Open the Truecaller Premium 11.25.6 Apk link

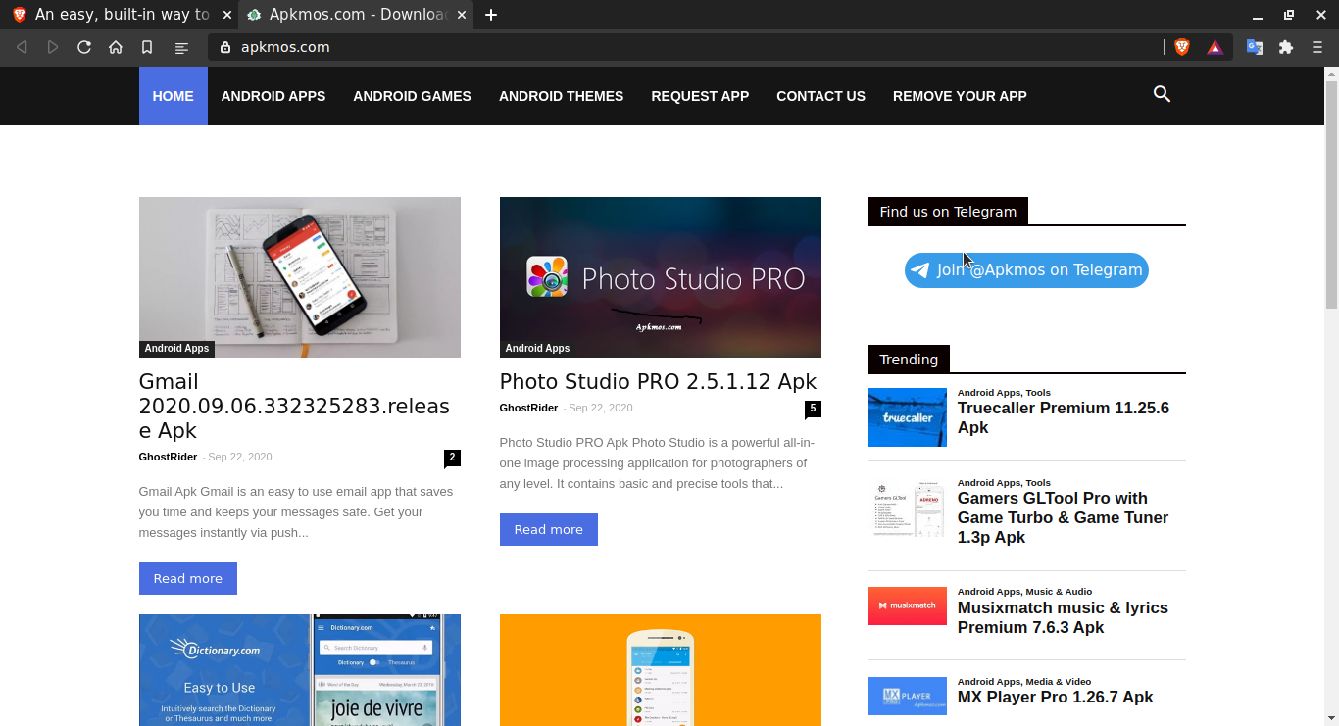coord(1064,418)
